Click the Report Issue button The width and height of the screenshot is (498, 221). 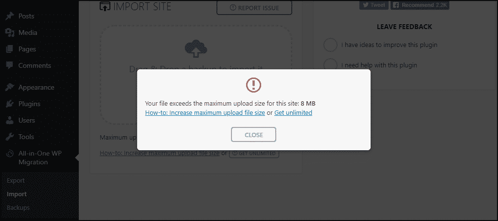(x=254, y=8)
